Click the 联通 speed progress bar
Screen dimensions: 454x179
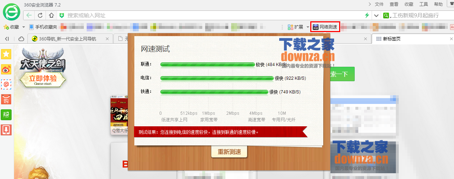(x=208, y=65)
